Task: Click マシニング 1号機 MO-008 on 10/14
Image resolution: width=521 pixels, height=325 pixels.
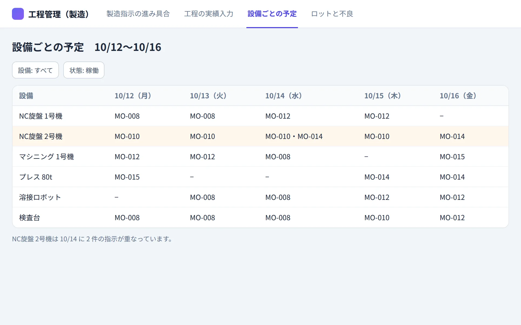Action: click(278, 157)
